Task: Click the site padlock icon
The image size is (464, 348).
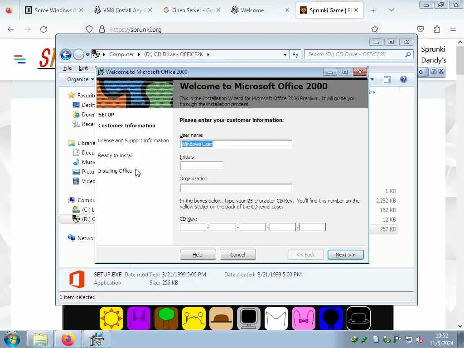Action: pyautogui.click(x=102, y=29)
